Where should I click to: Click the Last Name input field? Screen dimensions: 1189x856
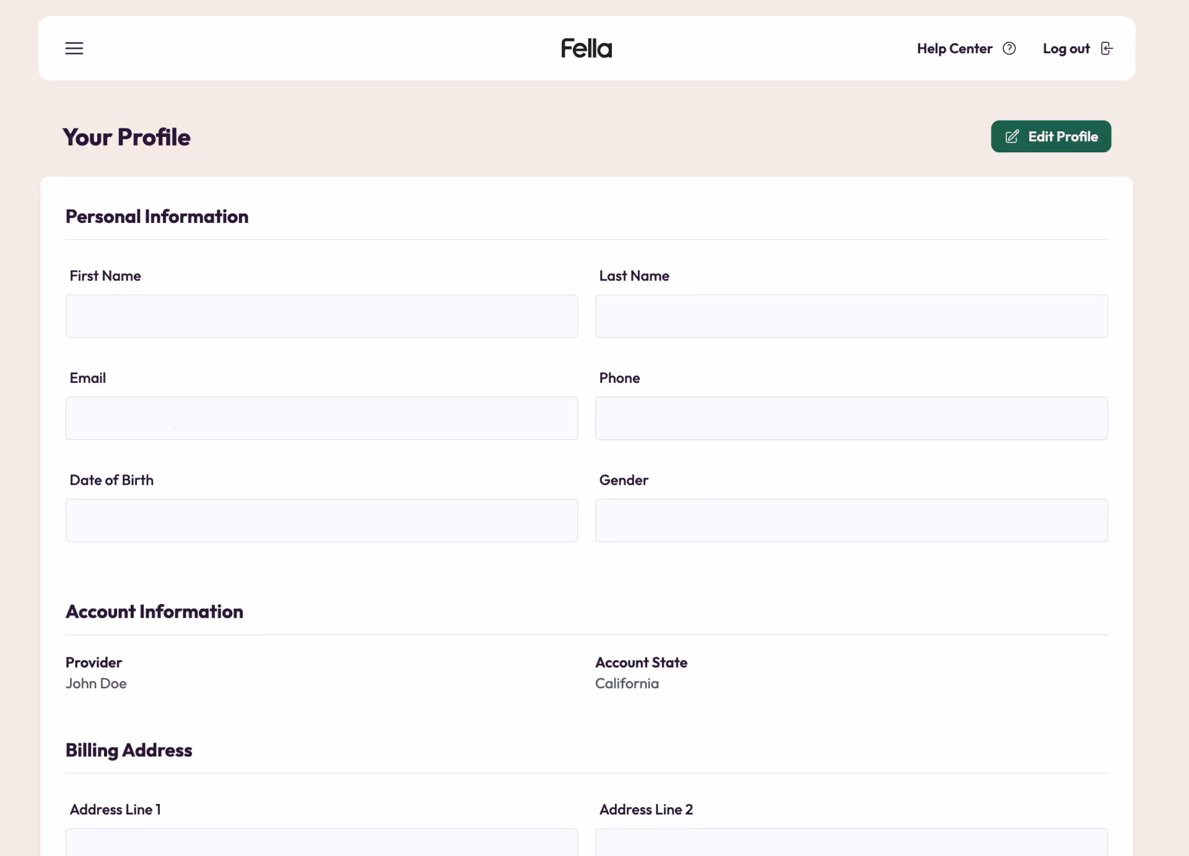point(851,316)
